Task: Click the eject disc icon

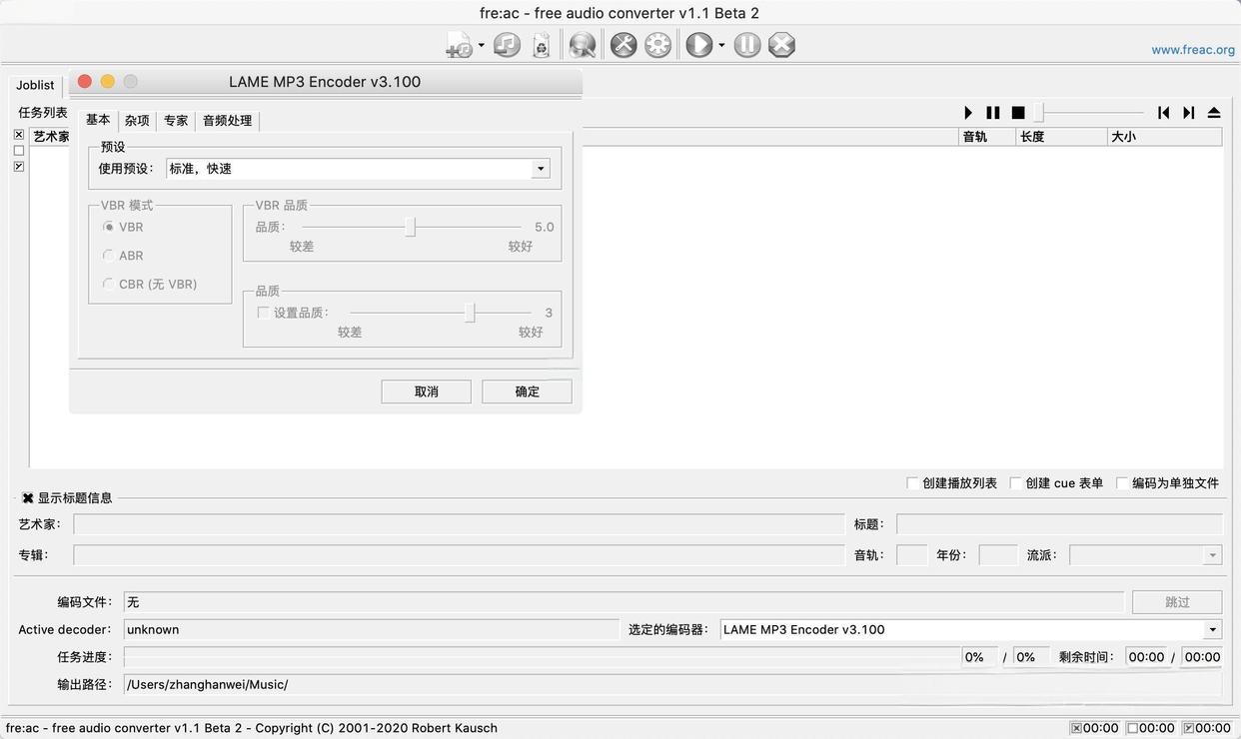Action: (x=1214, y=113)
